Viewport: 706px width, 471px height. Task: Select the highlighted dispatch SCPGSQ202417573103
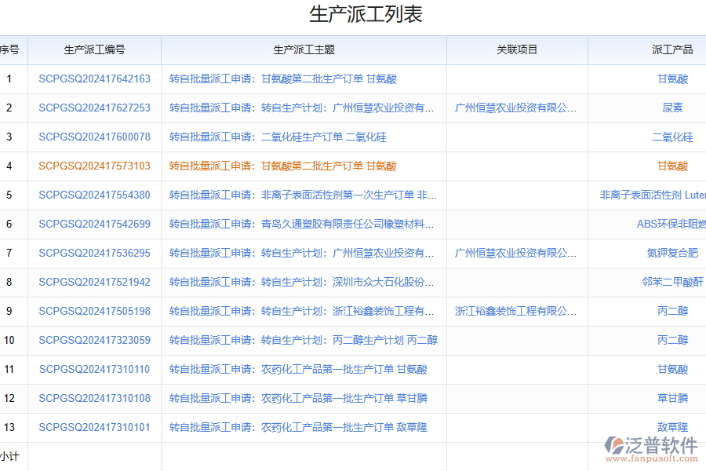[94, 166]
